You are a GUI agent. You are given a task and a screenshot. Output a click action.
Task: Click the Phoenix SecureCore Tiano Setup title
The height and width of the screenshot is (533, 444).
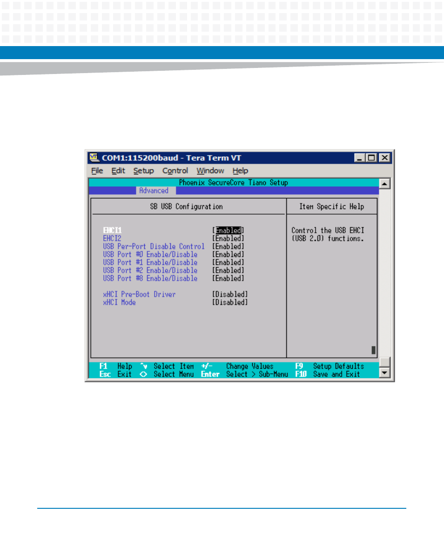(x=234, y=182)
